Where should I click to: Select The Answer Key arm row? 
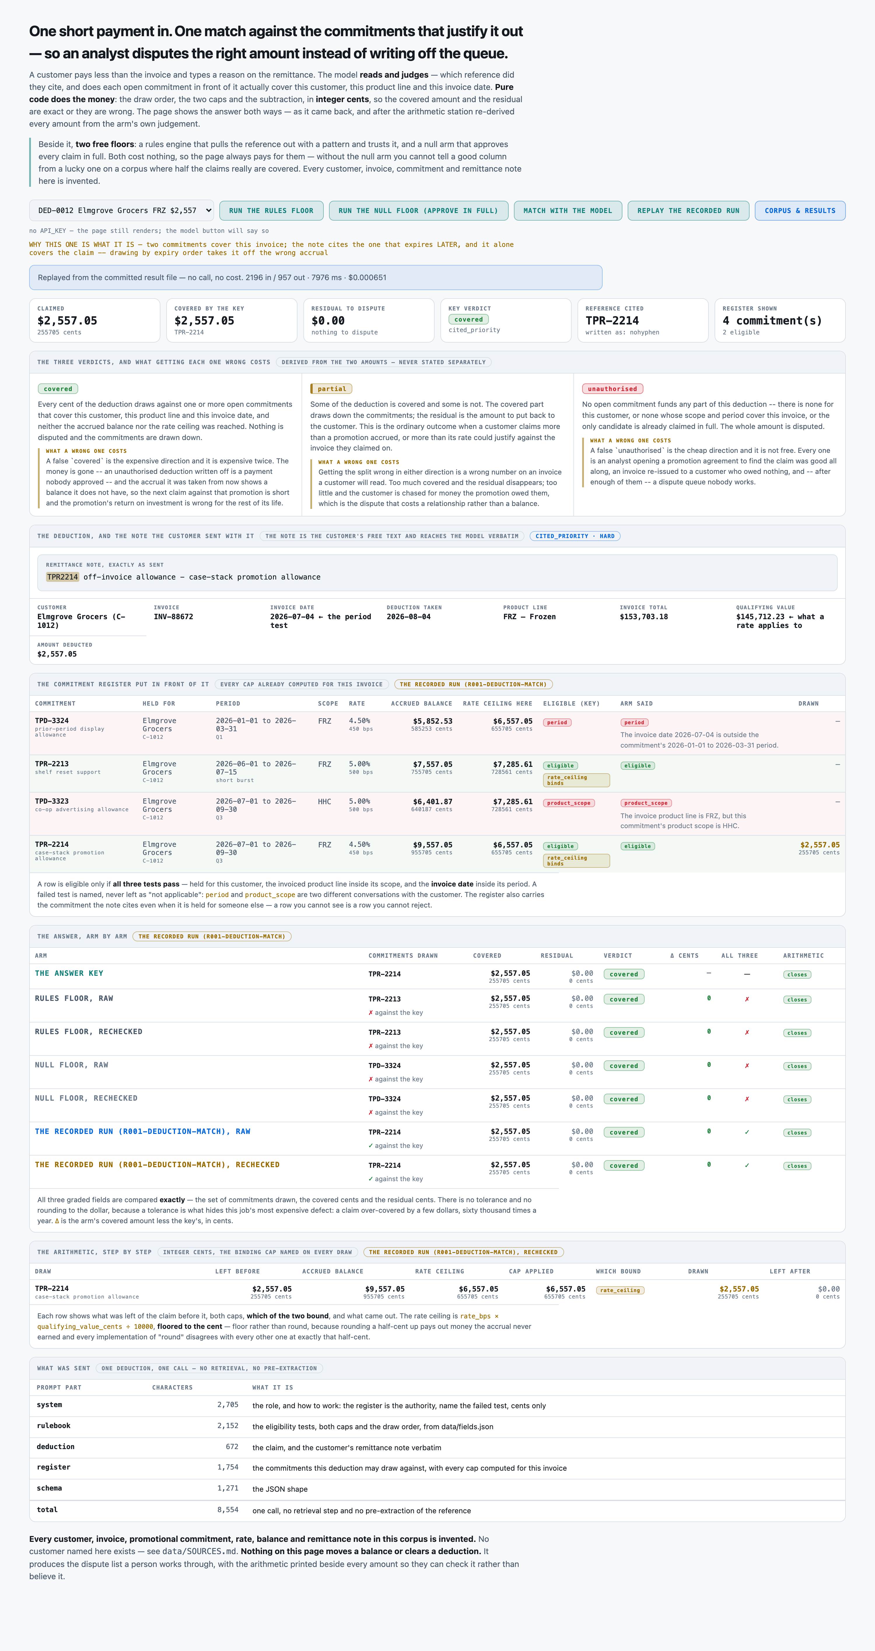[x=437, y=976]
